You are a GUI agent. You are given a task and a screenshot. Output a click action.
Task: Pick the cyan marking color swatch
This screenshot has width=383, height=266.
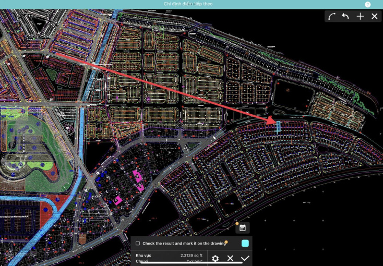click(x=245, y=243)
